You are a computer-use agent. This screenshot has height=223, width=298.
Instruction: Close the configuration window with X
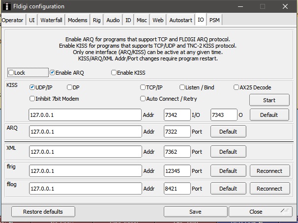click(x=285, y=6)
